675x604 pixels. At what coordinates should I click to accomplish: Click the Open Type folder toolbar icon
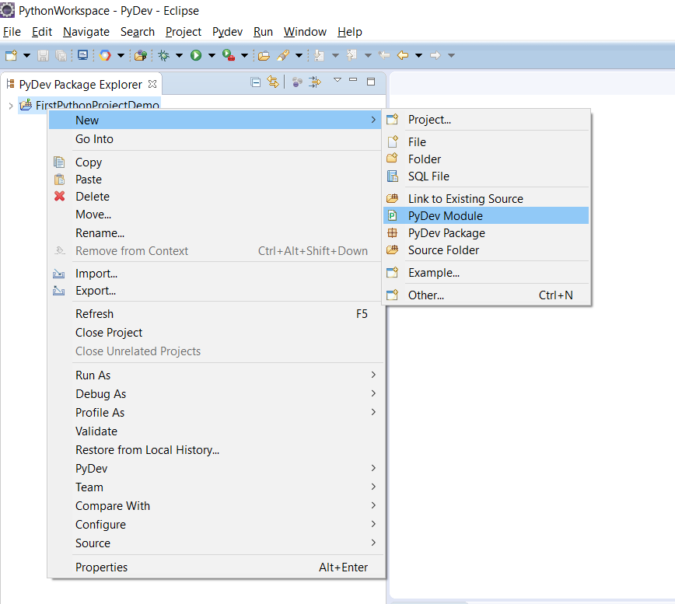pos(264,55)
